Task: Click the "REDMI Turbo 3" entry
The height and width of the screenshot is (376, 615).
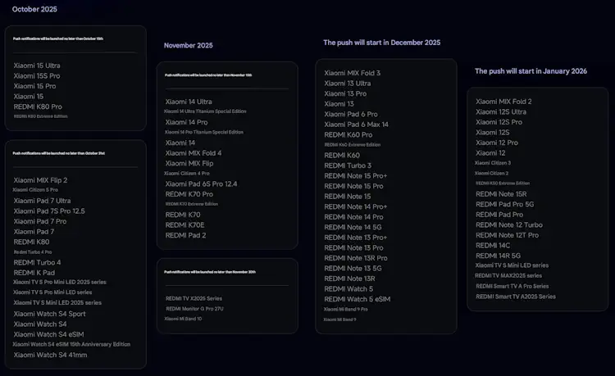Action: tap(348, 165)
